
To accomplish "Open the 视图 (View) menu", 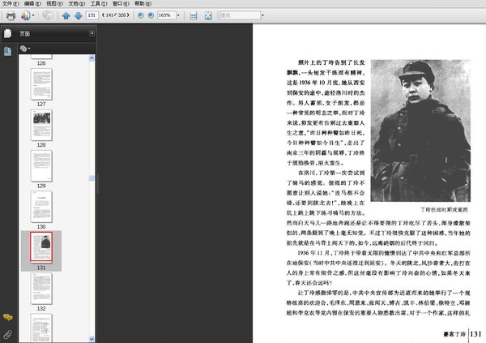I will (53, 4).
